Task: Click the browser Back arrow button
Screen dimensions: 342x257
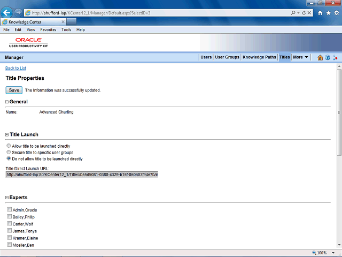Action: point(7,13)
